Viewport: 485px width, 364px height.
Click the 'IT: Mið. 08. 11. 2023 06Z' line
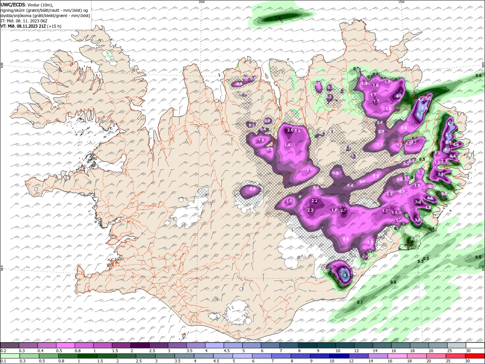24,21
